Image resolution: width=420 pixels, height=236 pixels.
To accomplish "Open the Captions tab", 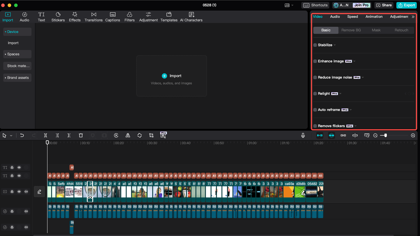I will (x=113, y=17).
